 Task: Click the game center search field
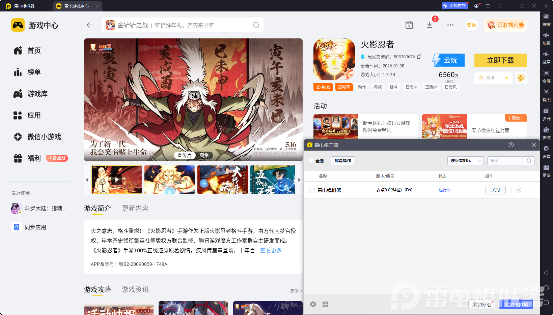(x=183, y=25)
